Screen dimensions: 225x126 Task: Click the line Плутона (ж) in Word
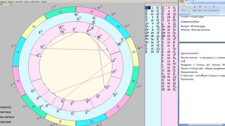187,79
